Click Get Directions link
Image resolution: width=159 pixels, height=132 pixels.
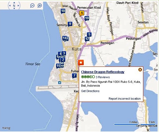click(90, 91)
